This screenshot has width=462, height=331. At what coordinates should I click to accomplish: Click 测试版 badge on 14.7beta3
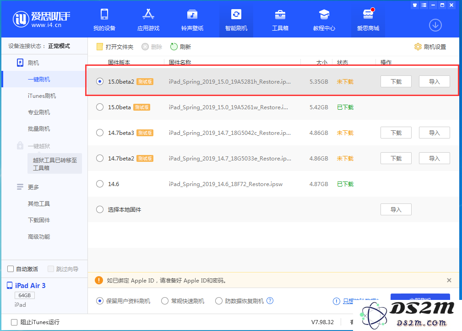(145, 133)
